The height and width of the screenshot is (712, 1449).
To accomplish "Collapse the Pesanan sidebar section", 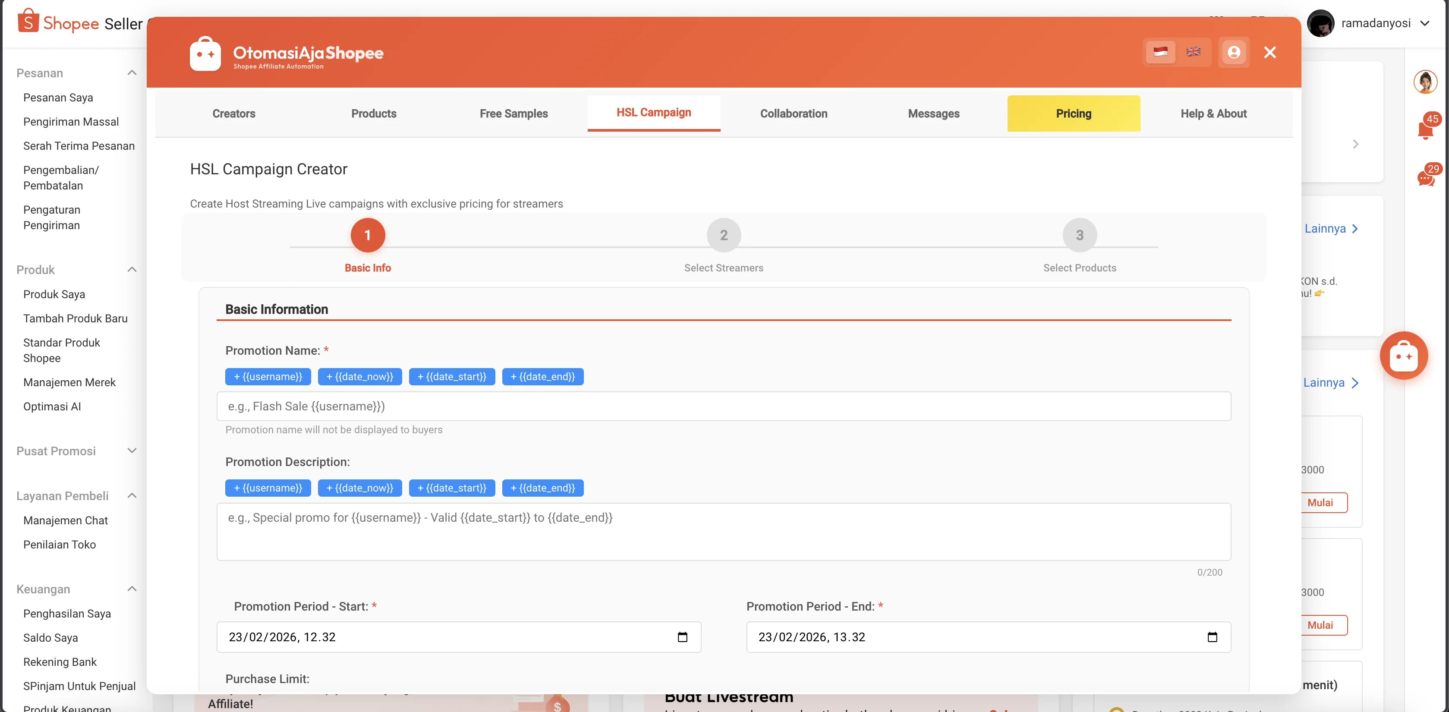I will pos(132,73).
